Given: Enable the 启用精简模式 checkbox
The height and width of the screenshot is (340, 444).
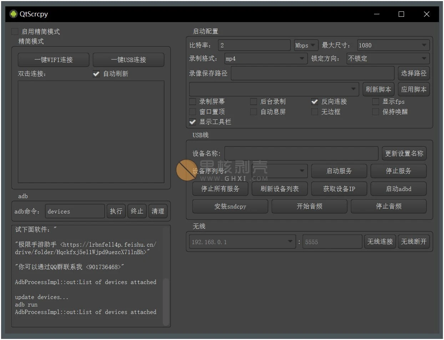Looking at the screenshot, I should click(x=15, y=31).
